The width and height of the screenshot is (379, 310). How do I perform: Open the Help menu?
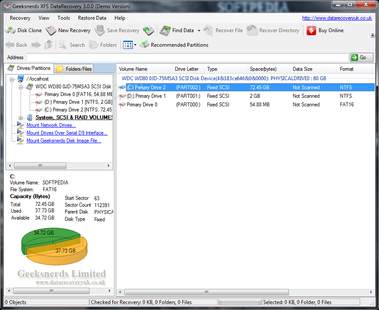[x=120, y=18]
